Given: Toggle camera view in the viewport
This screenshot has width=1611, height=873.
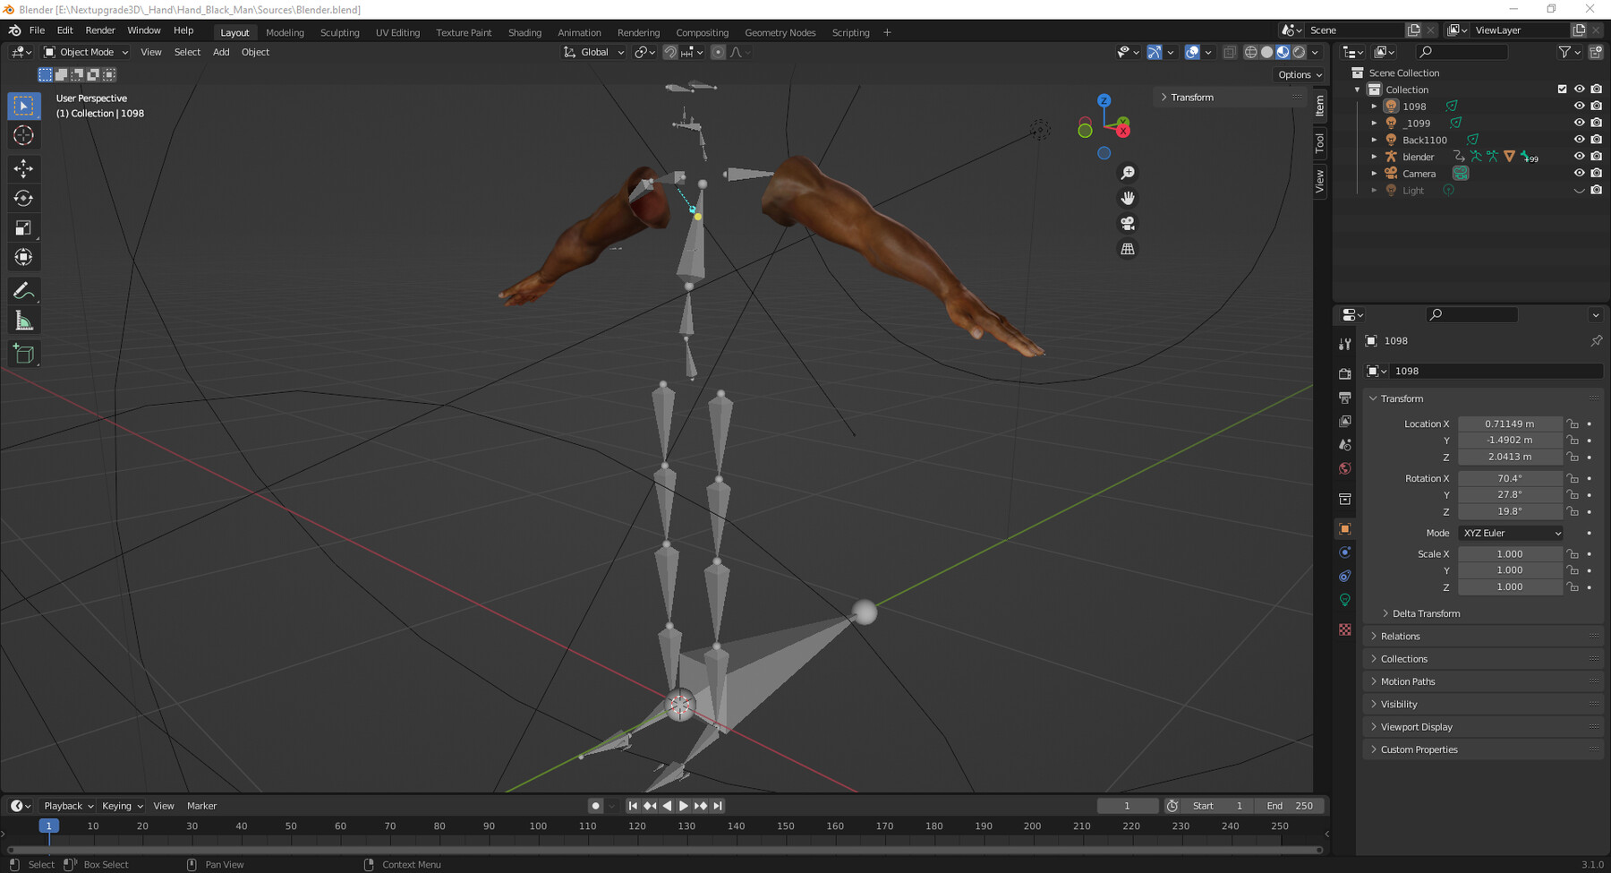Looking at the screenshot, I should (x=1128, y=224).
